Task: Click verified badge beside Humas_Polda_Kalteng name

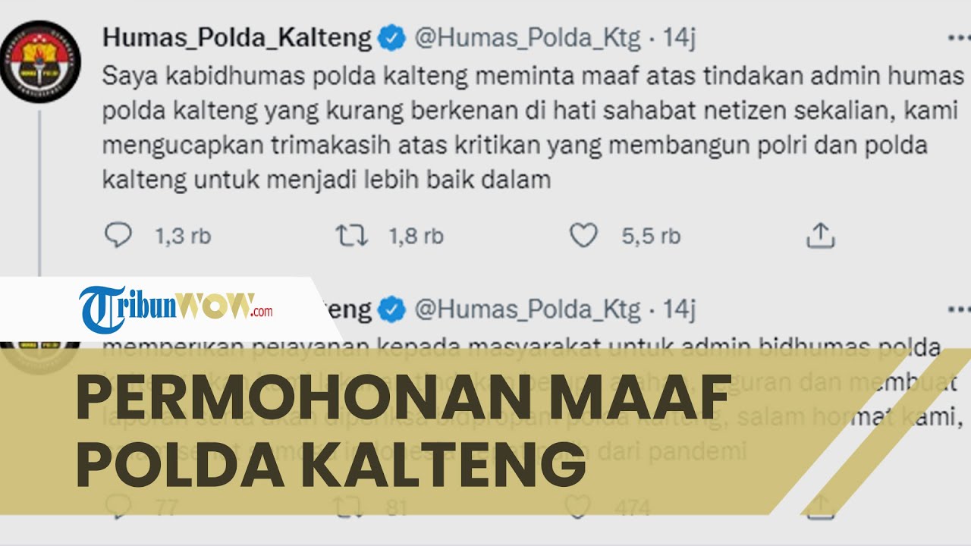Action: pyautogui.click(x=392, y=38)
